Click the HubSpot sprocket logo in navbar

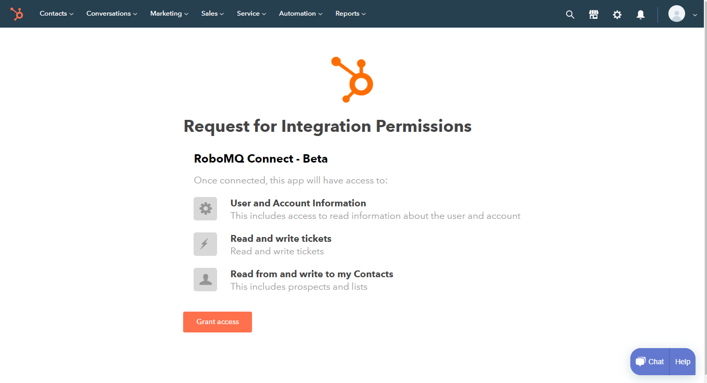pos(17,14)
